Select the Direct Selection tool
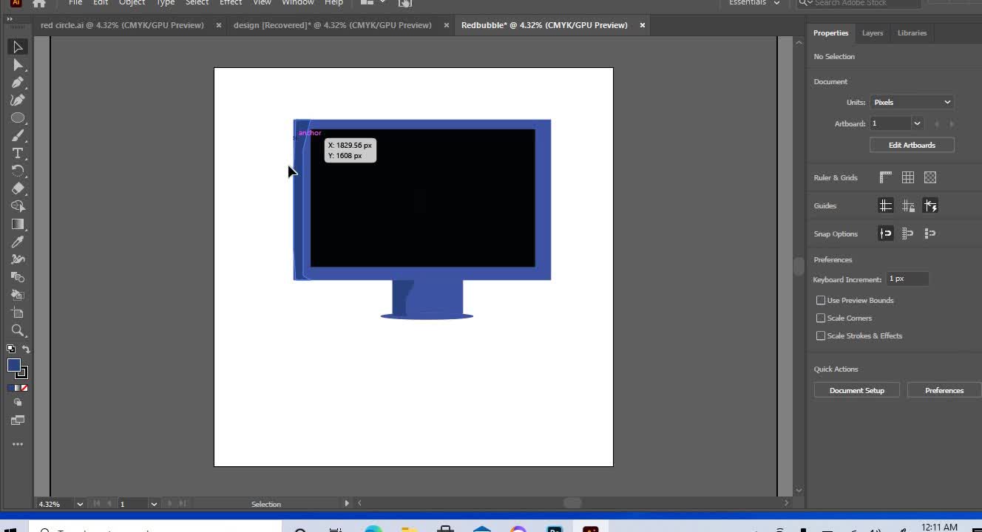The width and height of the screenshot is (982, 532). click(x=18, y=65)
